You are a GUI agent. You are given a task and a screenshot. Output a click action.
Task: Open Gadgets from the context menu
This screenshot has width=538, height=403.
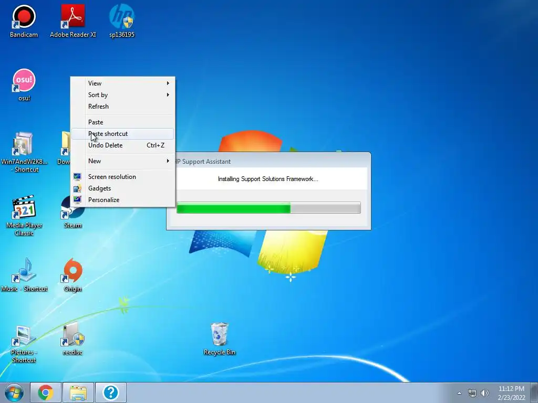coord(123,188)
